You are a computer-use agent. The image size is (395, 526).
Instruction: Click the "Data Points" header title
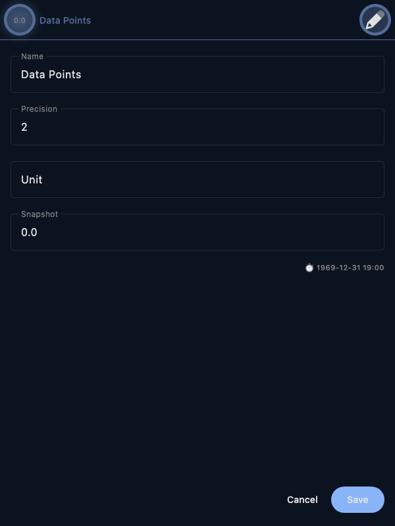coord(65,20)
